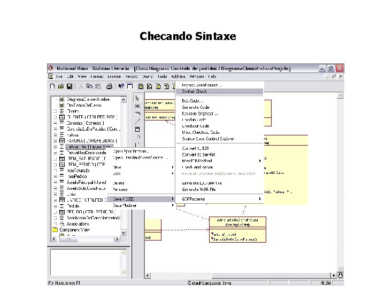Viewport: 385px width, 288px height.
Task: Select ItemFaturado in the browser tree
Action: [x=78, y=171]
